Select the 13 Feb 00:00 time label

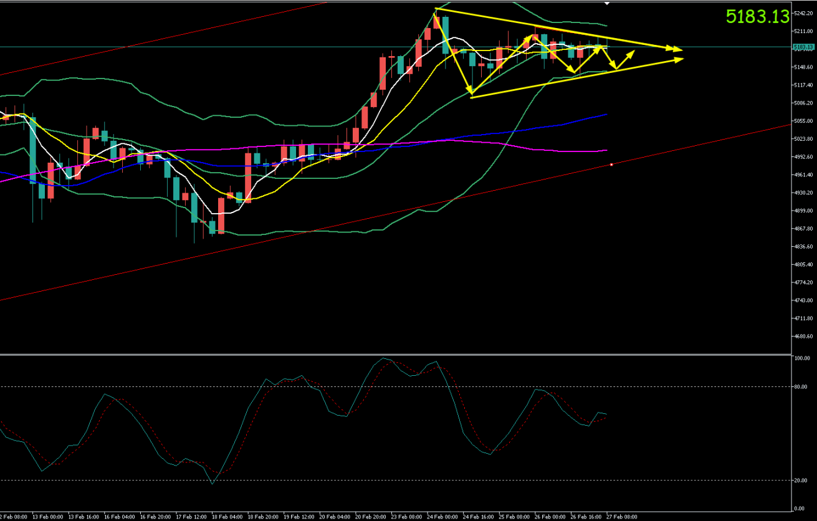(x=48, y=517)
